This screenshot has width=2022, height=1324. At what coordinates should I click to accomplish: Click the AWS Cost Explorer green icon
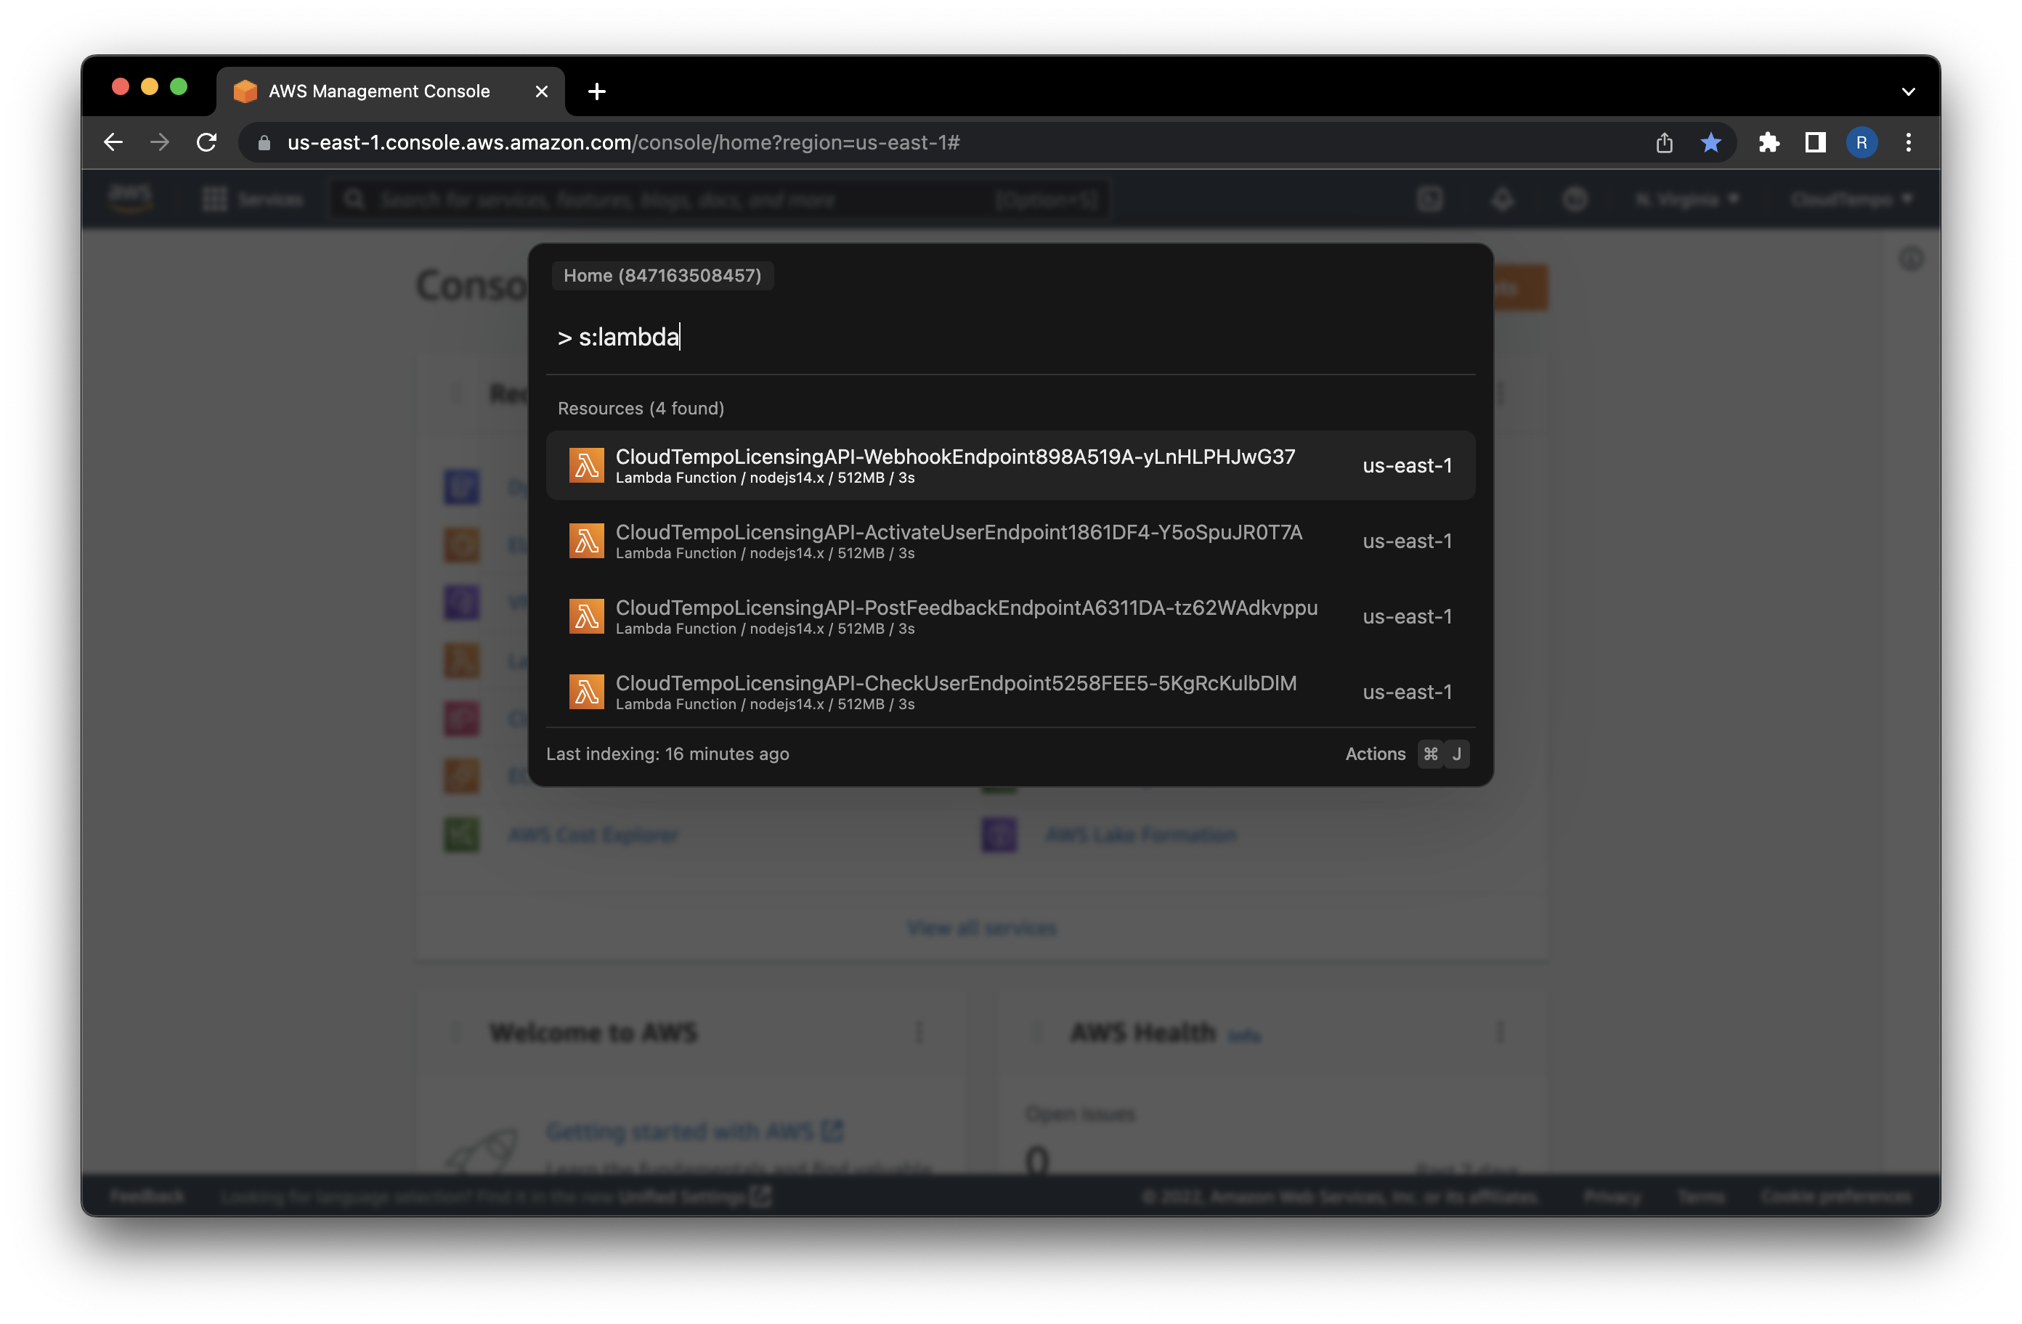(461, 835)
